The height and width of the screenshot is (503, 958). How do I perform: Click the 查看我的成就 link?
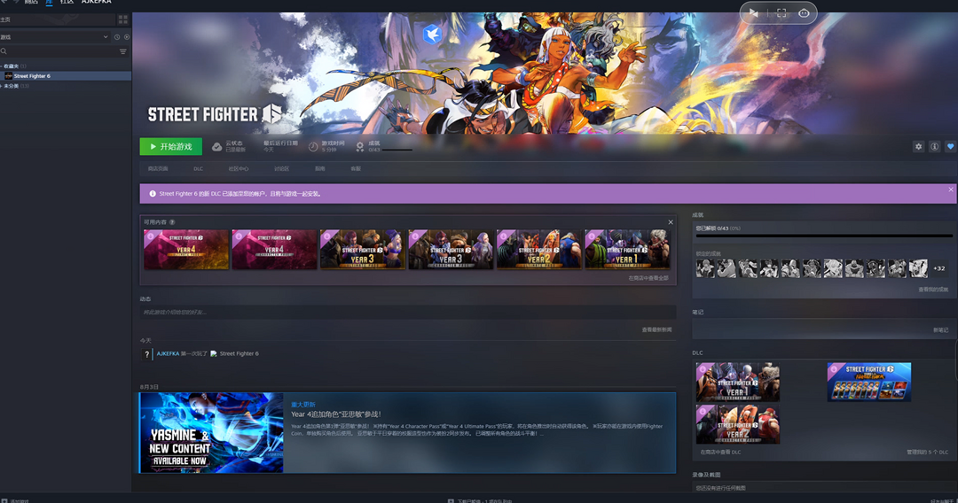coord(933,290)
